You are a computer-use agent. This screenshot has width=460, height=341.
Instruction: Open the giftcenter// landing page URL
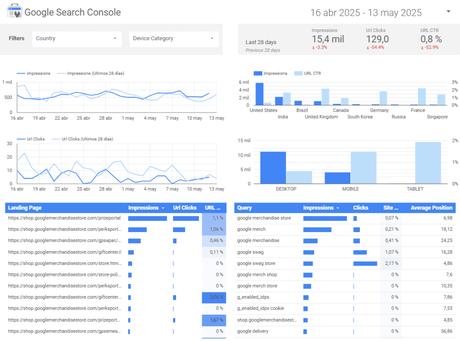pos(65,252)
